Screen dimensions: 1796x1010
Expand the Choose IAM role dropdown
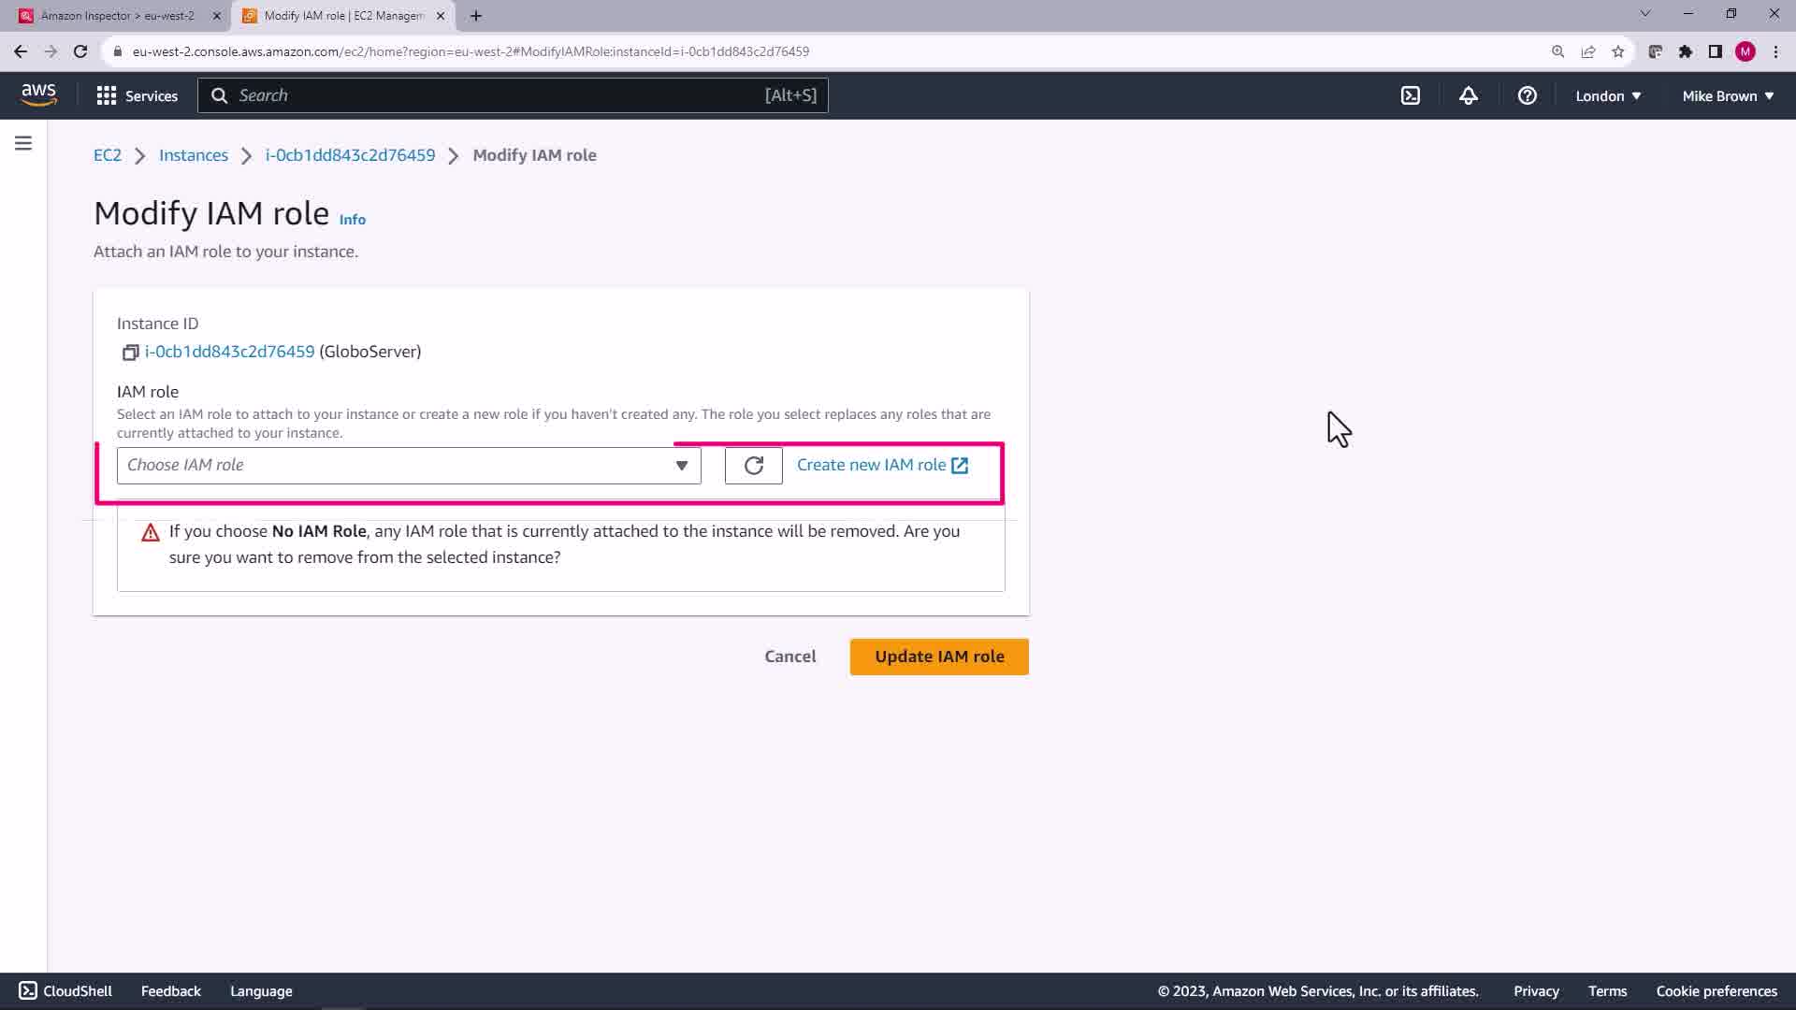pos(409,466)
